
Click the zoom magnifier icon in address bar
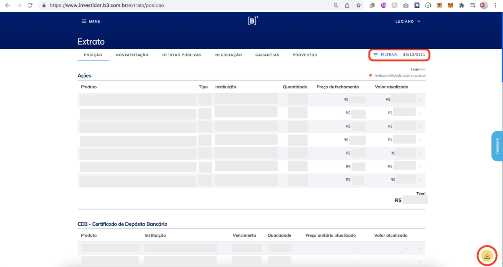336,5
